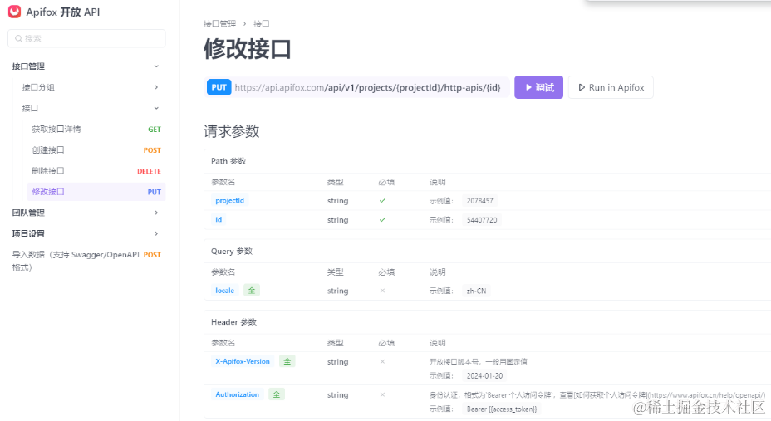The image size is (771, 421).
Task: Click the search magnifier icon
Action: click(18, 38)
